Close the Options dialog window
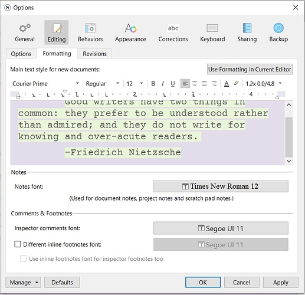The width and height of the screenshot is (305, 295). 296,8
